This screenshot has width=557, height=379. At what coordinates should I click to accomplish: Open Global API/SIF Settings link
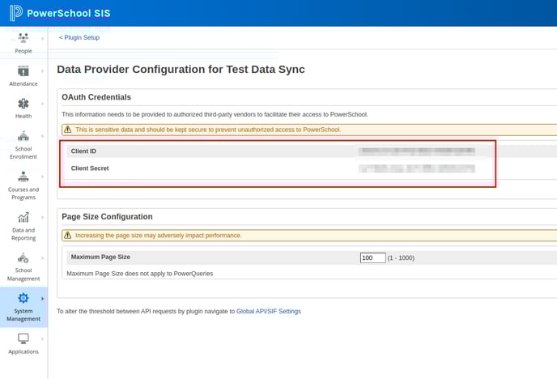269,311
